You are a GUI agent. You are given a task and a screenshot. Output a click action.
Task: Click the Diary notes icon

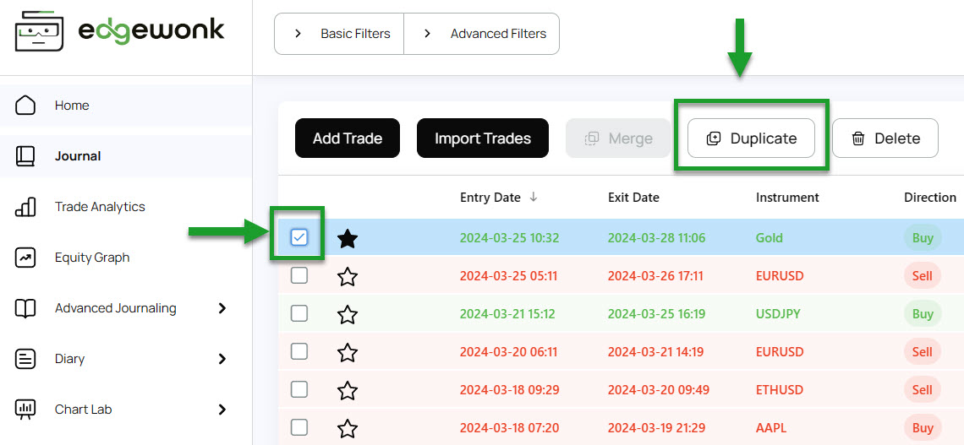pyautogui.click(x=25, y=359)
